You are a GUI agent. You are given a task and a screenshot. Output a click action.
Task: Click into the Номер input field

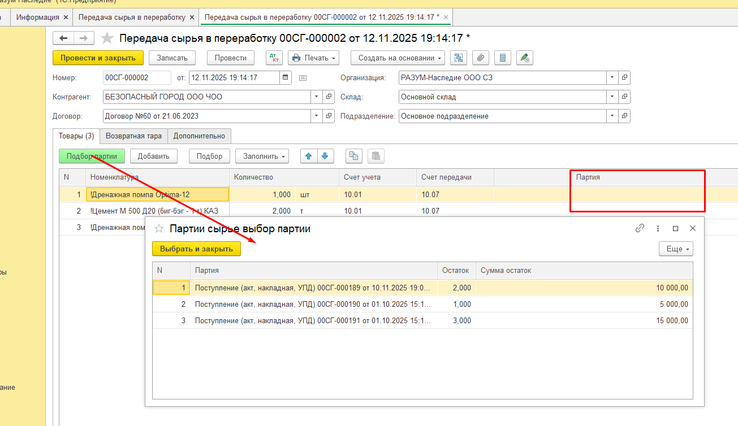pyautogui.click(x=136, y=77)
